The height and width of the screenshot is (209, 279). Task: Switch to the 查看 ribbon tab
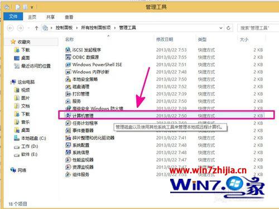(69, 17)
